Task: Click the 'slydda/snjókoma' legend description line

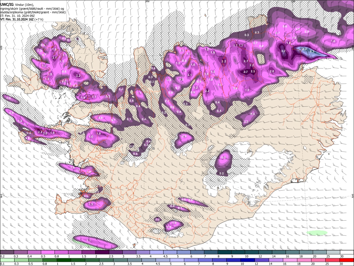Action: (33, 12)
